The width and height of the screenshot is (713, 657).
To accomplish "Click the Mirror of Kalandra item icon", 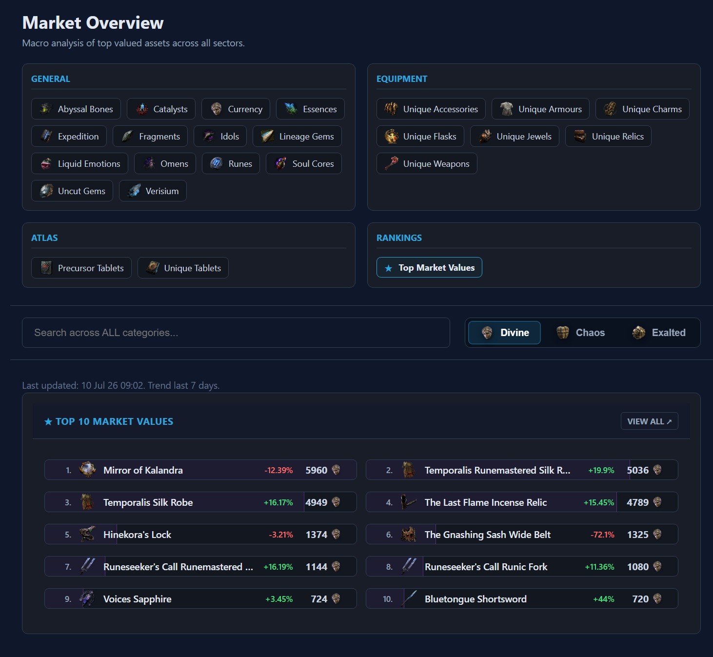I will (87, 470).
